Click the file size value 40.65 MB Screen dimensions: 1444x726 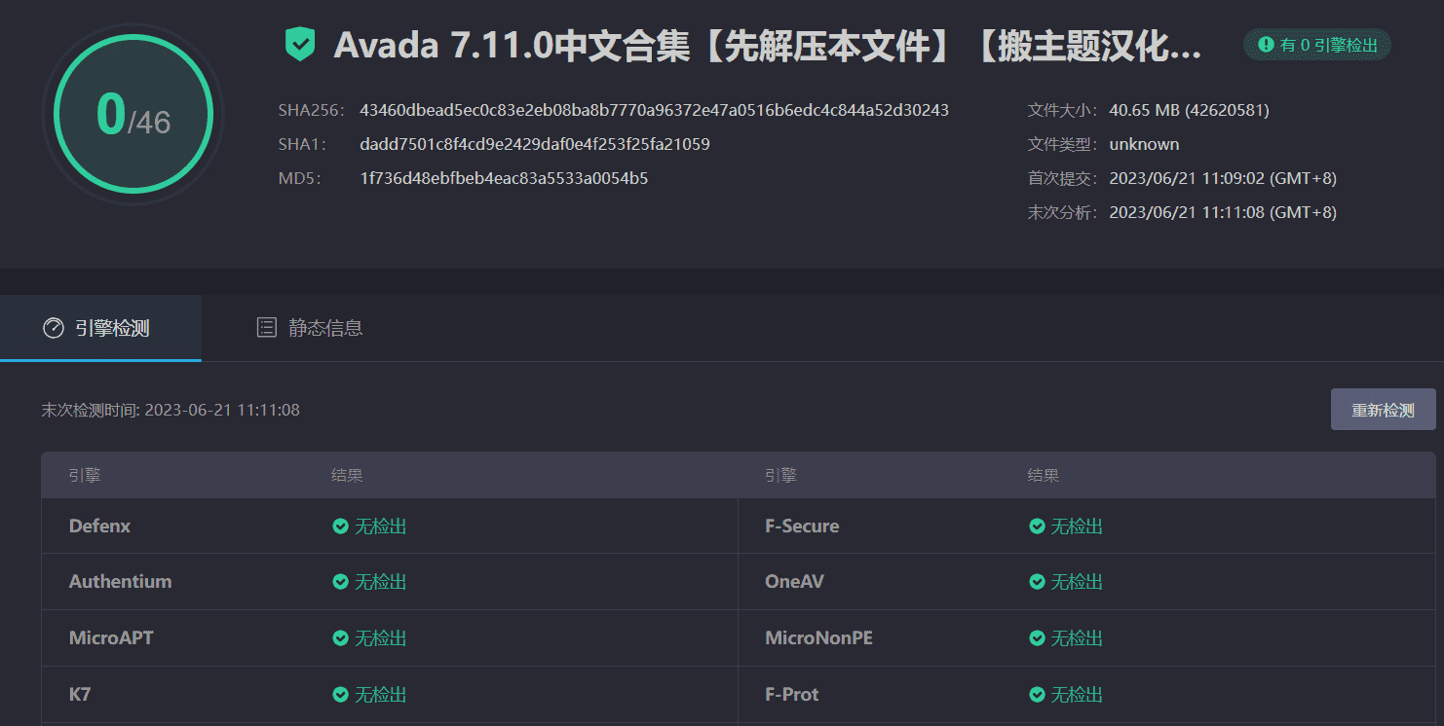[x=1189, y=110]
